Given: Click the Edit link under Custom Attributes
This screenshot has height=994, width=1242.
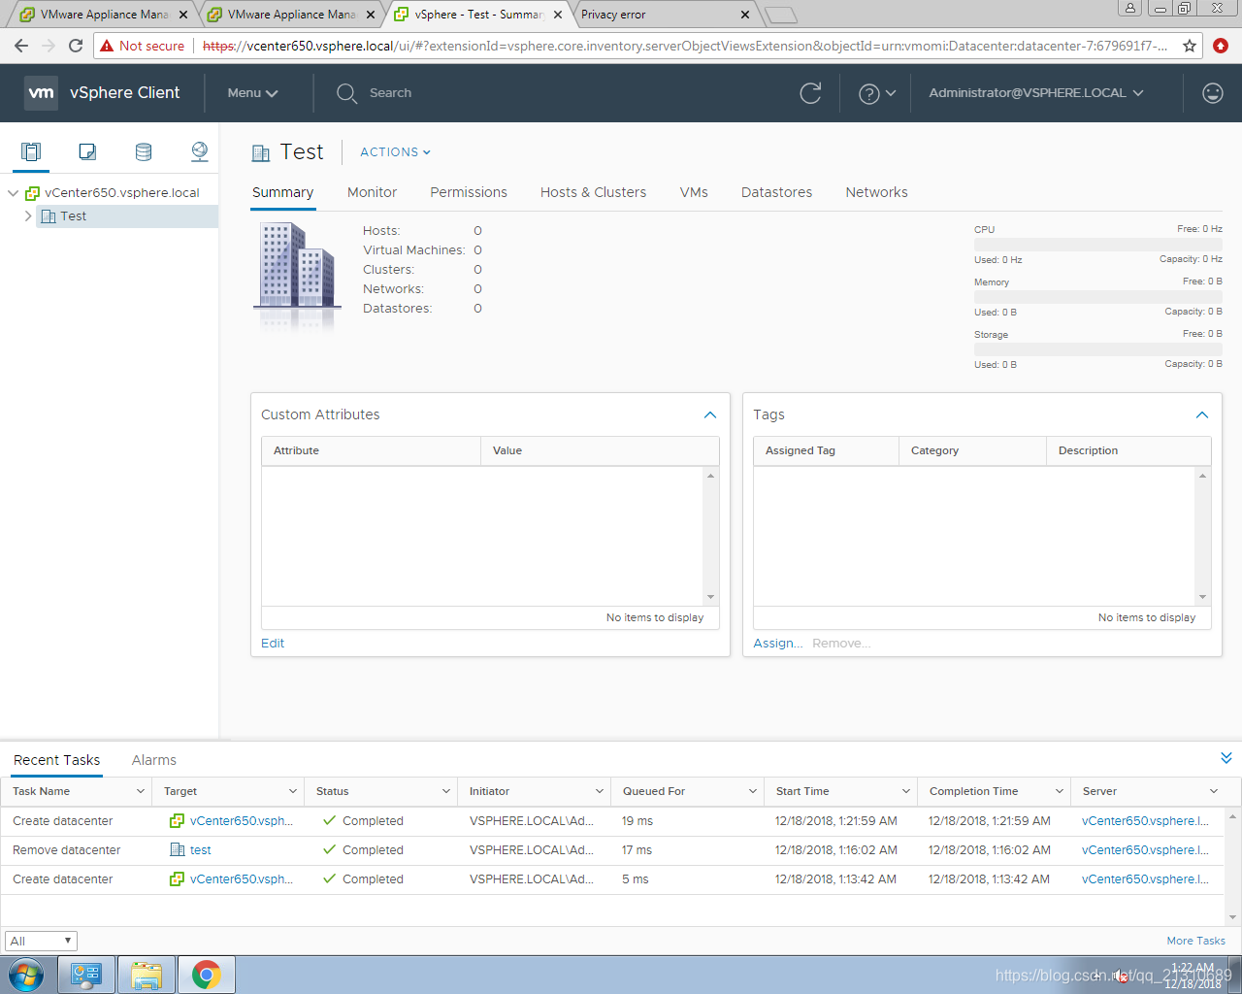Looking at the screenshot, I should pos(273,644).
